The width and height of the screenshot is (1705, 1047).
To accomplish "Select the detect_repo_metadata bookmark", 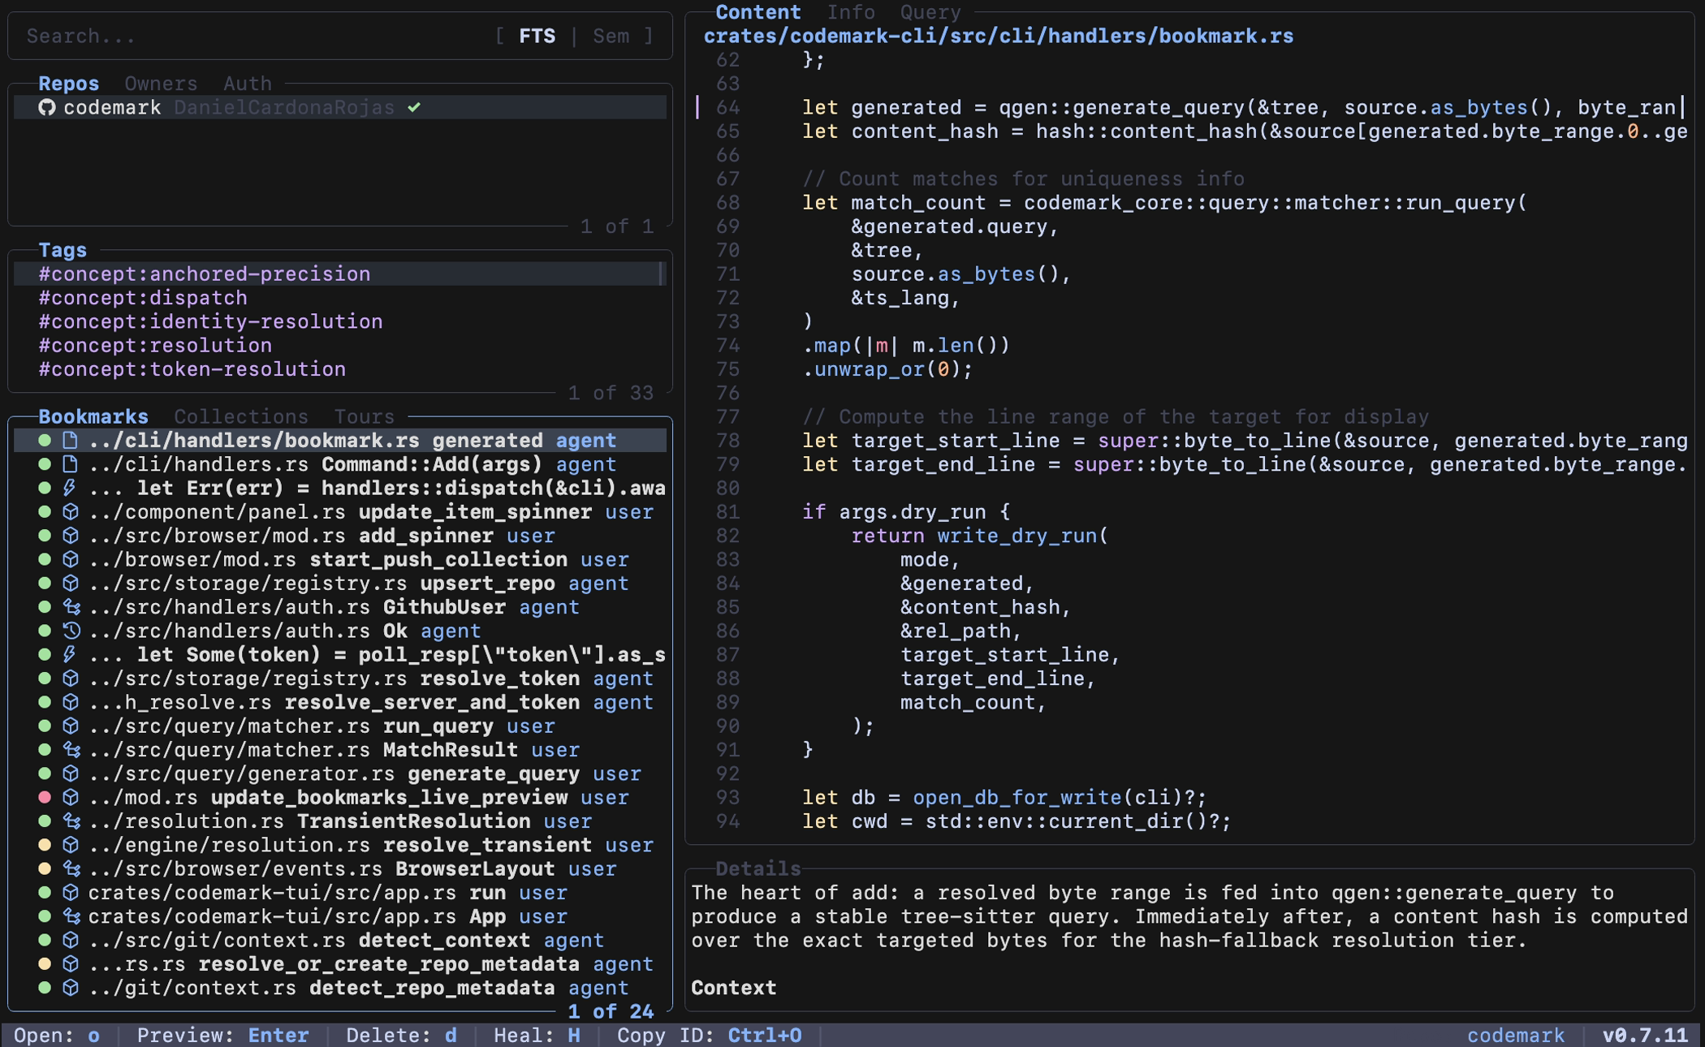I will (x=340, y=988).
